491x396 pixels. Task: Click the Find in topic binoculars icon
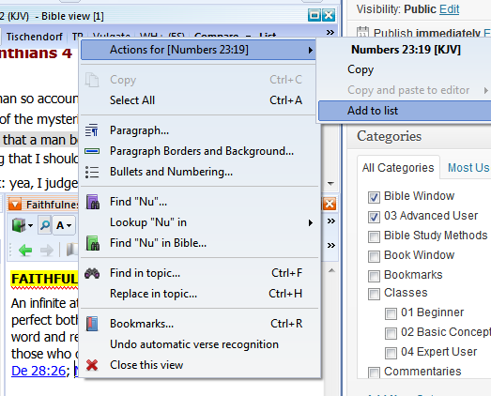coord(92,273)
